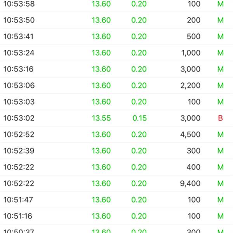Select the 4,500 volume at 10:52:52

click(190, 134)
